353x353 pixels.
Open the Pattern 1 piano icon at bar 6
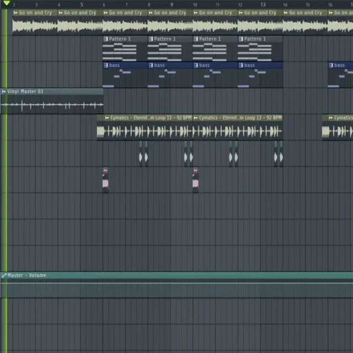(106, 39)
